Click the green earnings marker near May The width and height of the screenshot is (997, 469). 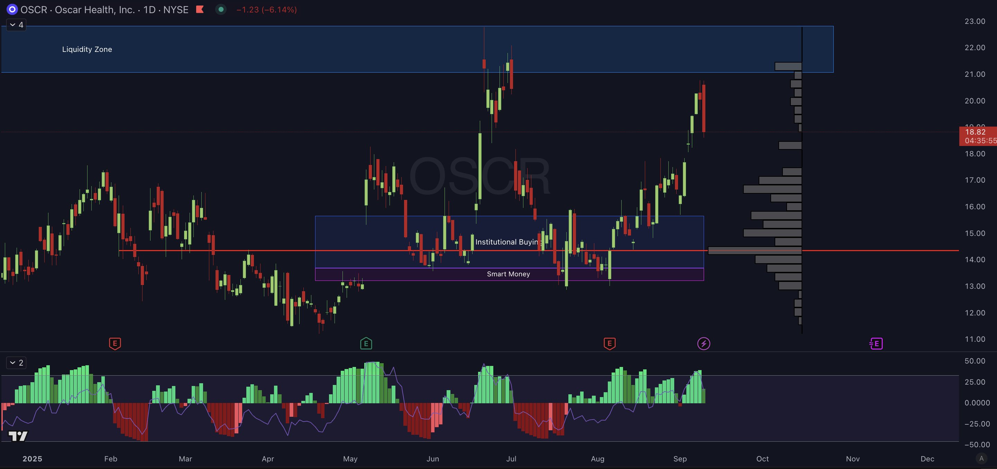pos(366,343)
